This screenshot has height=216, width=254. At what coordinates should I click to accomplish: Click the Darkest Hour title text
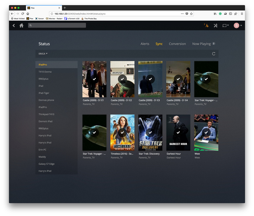174,154
